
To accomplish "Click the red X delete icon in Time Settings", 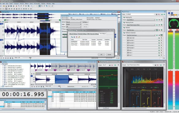I will pos(77,37).
